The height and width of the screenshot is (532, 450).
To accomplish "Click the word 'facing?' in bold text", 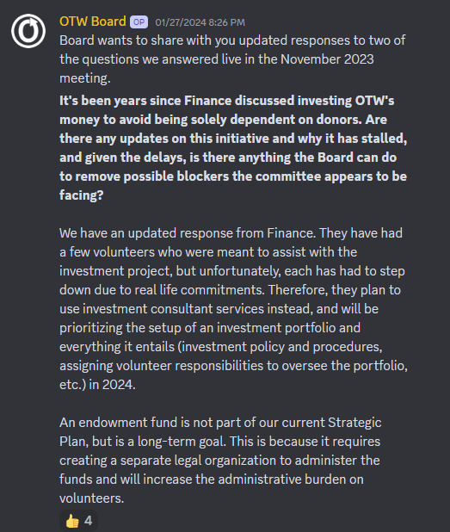I will pos(82,195).
